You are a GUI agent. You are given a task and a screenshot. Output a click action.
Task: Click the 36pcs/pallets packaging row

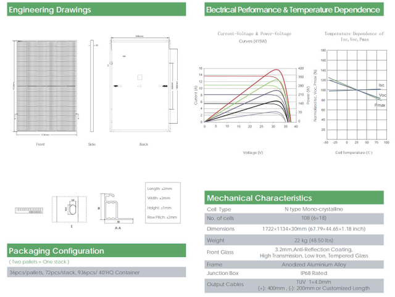click(96, 272)
